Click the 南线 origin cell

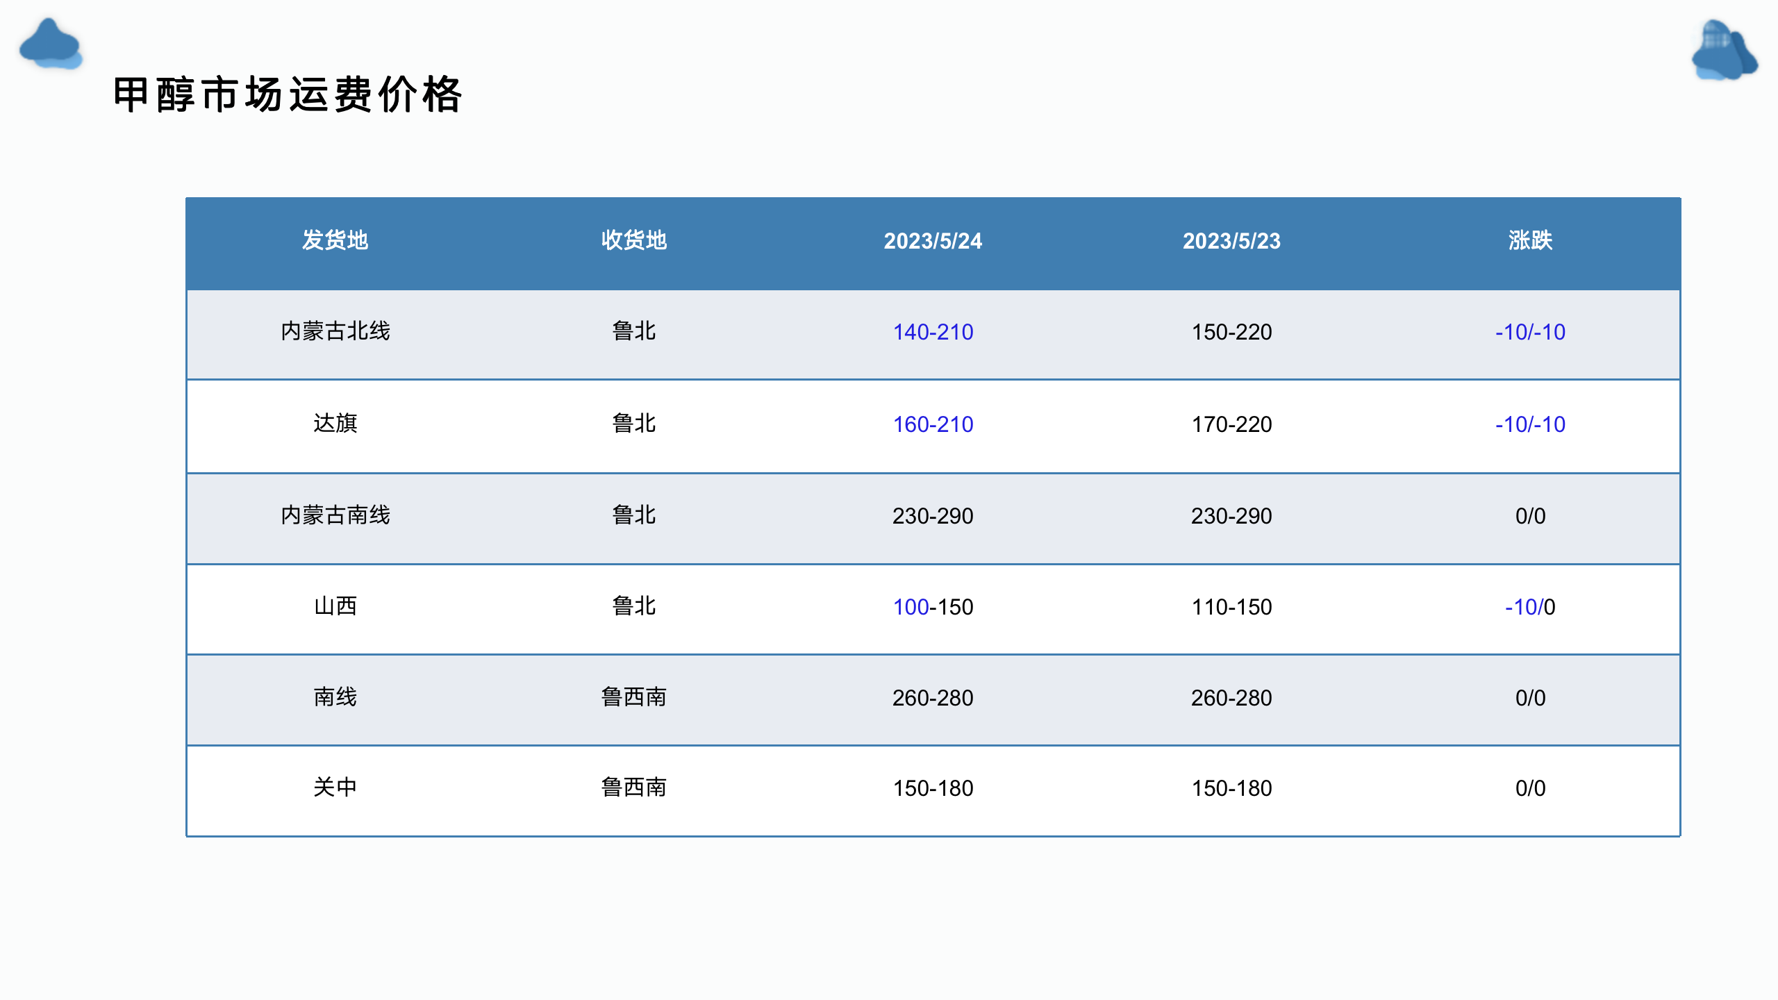[335, 697]
